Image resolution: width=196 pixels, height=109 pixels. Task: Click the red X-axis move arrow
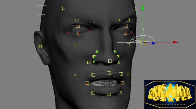point(176,42)
